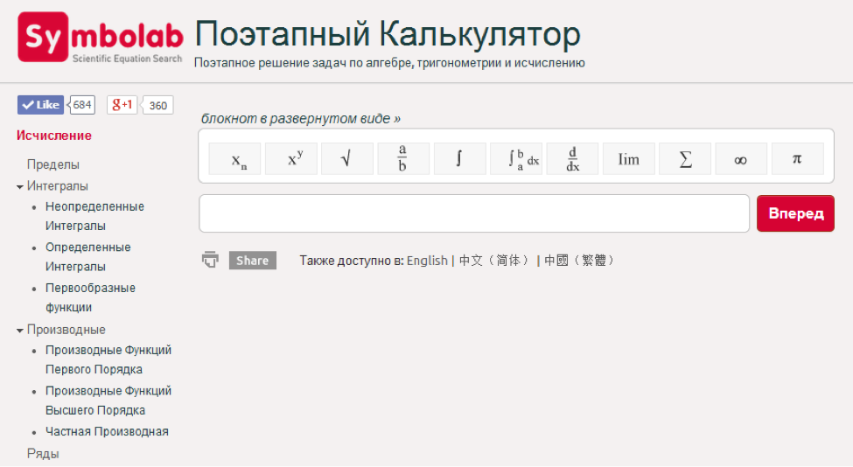Click the Google +1 button

(x=122, y=105)
